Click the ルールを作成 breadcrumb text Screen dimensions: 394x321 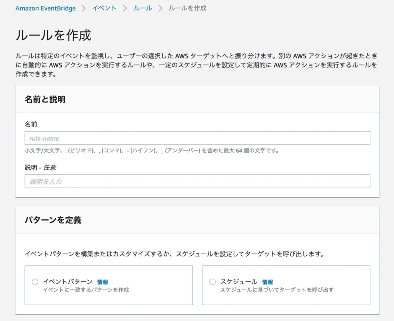tap(187, 8)
